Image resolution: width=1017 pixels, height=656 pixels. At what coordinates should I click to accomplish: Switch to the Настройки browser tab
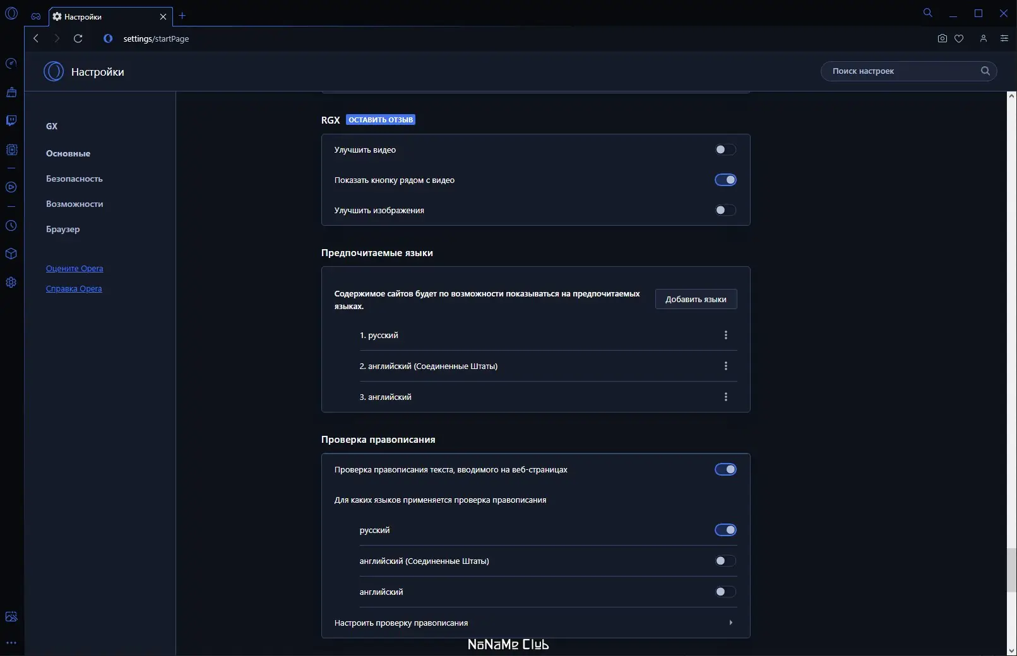110,16
